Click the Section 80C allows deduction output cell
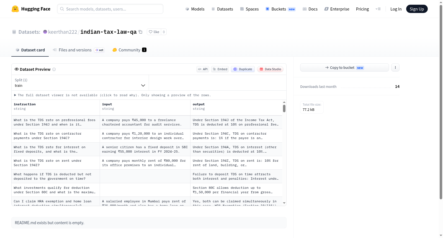The image size is (443, 238). click(x=236, y=190)
